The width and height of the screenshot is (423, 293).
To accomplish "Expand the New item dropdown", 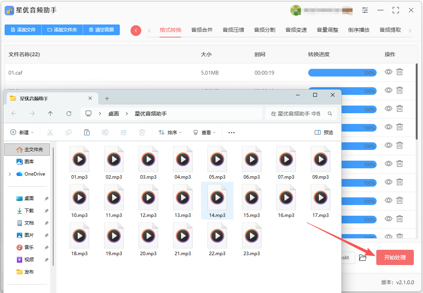I will (x=22, y=132).
